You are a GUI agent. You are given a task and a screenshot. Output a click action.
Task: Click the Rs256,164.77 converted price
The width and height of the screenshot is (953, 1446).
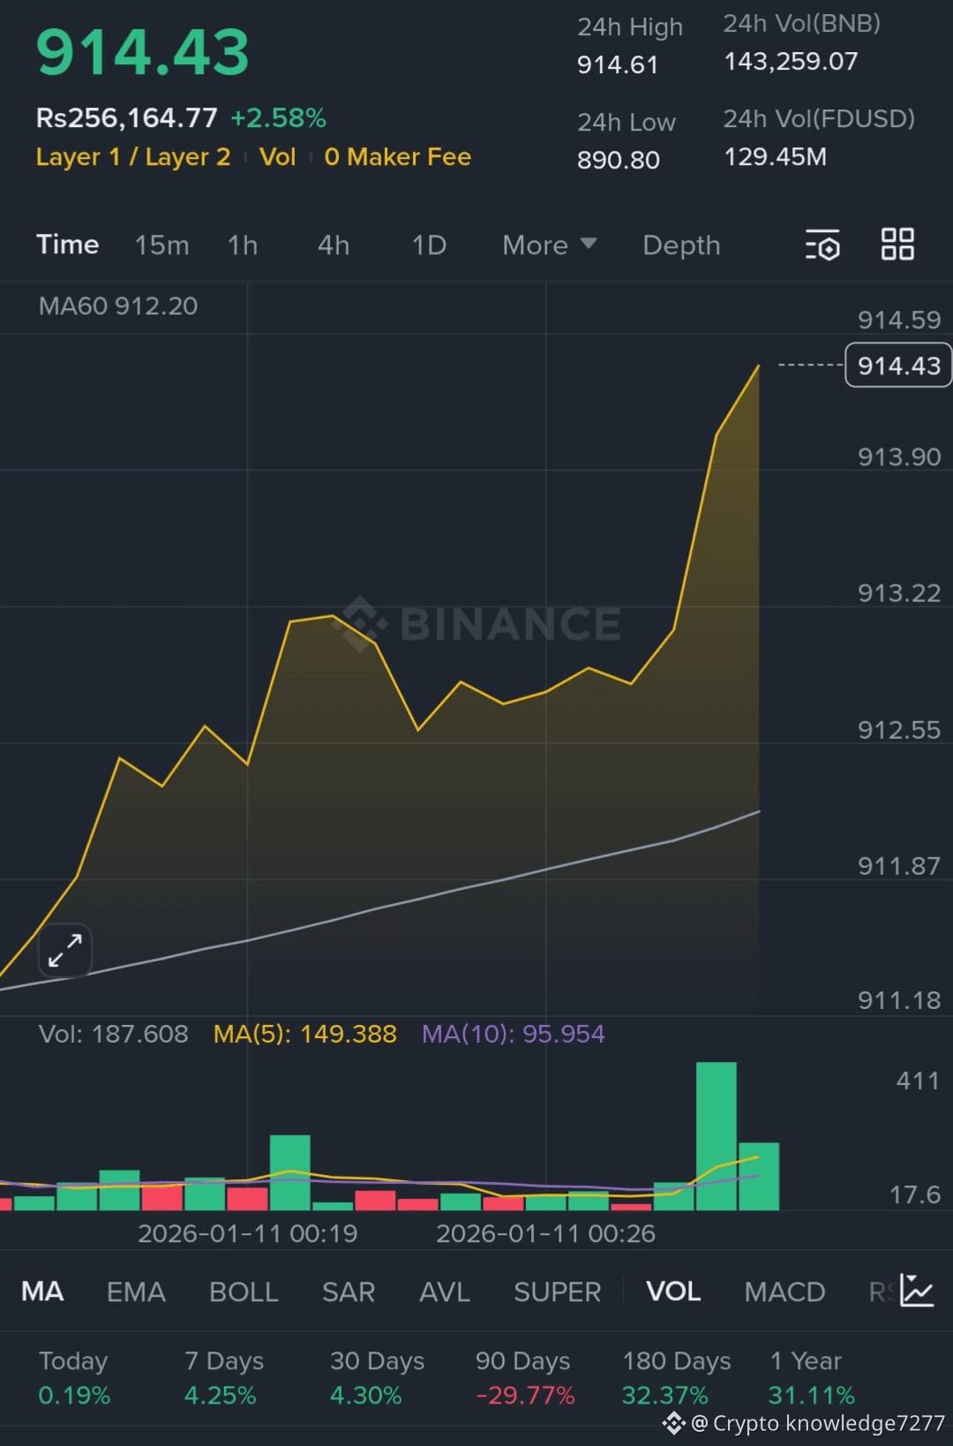point(126,117)
